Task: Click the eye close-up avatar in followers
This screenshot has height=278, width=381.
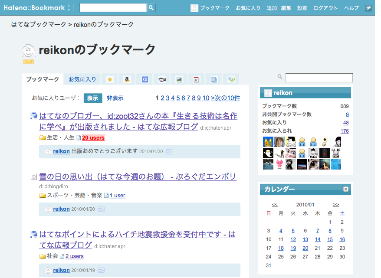Action: [313, 164]
